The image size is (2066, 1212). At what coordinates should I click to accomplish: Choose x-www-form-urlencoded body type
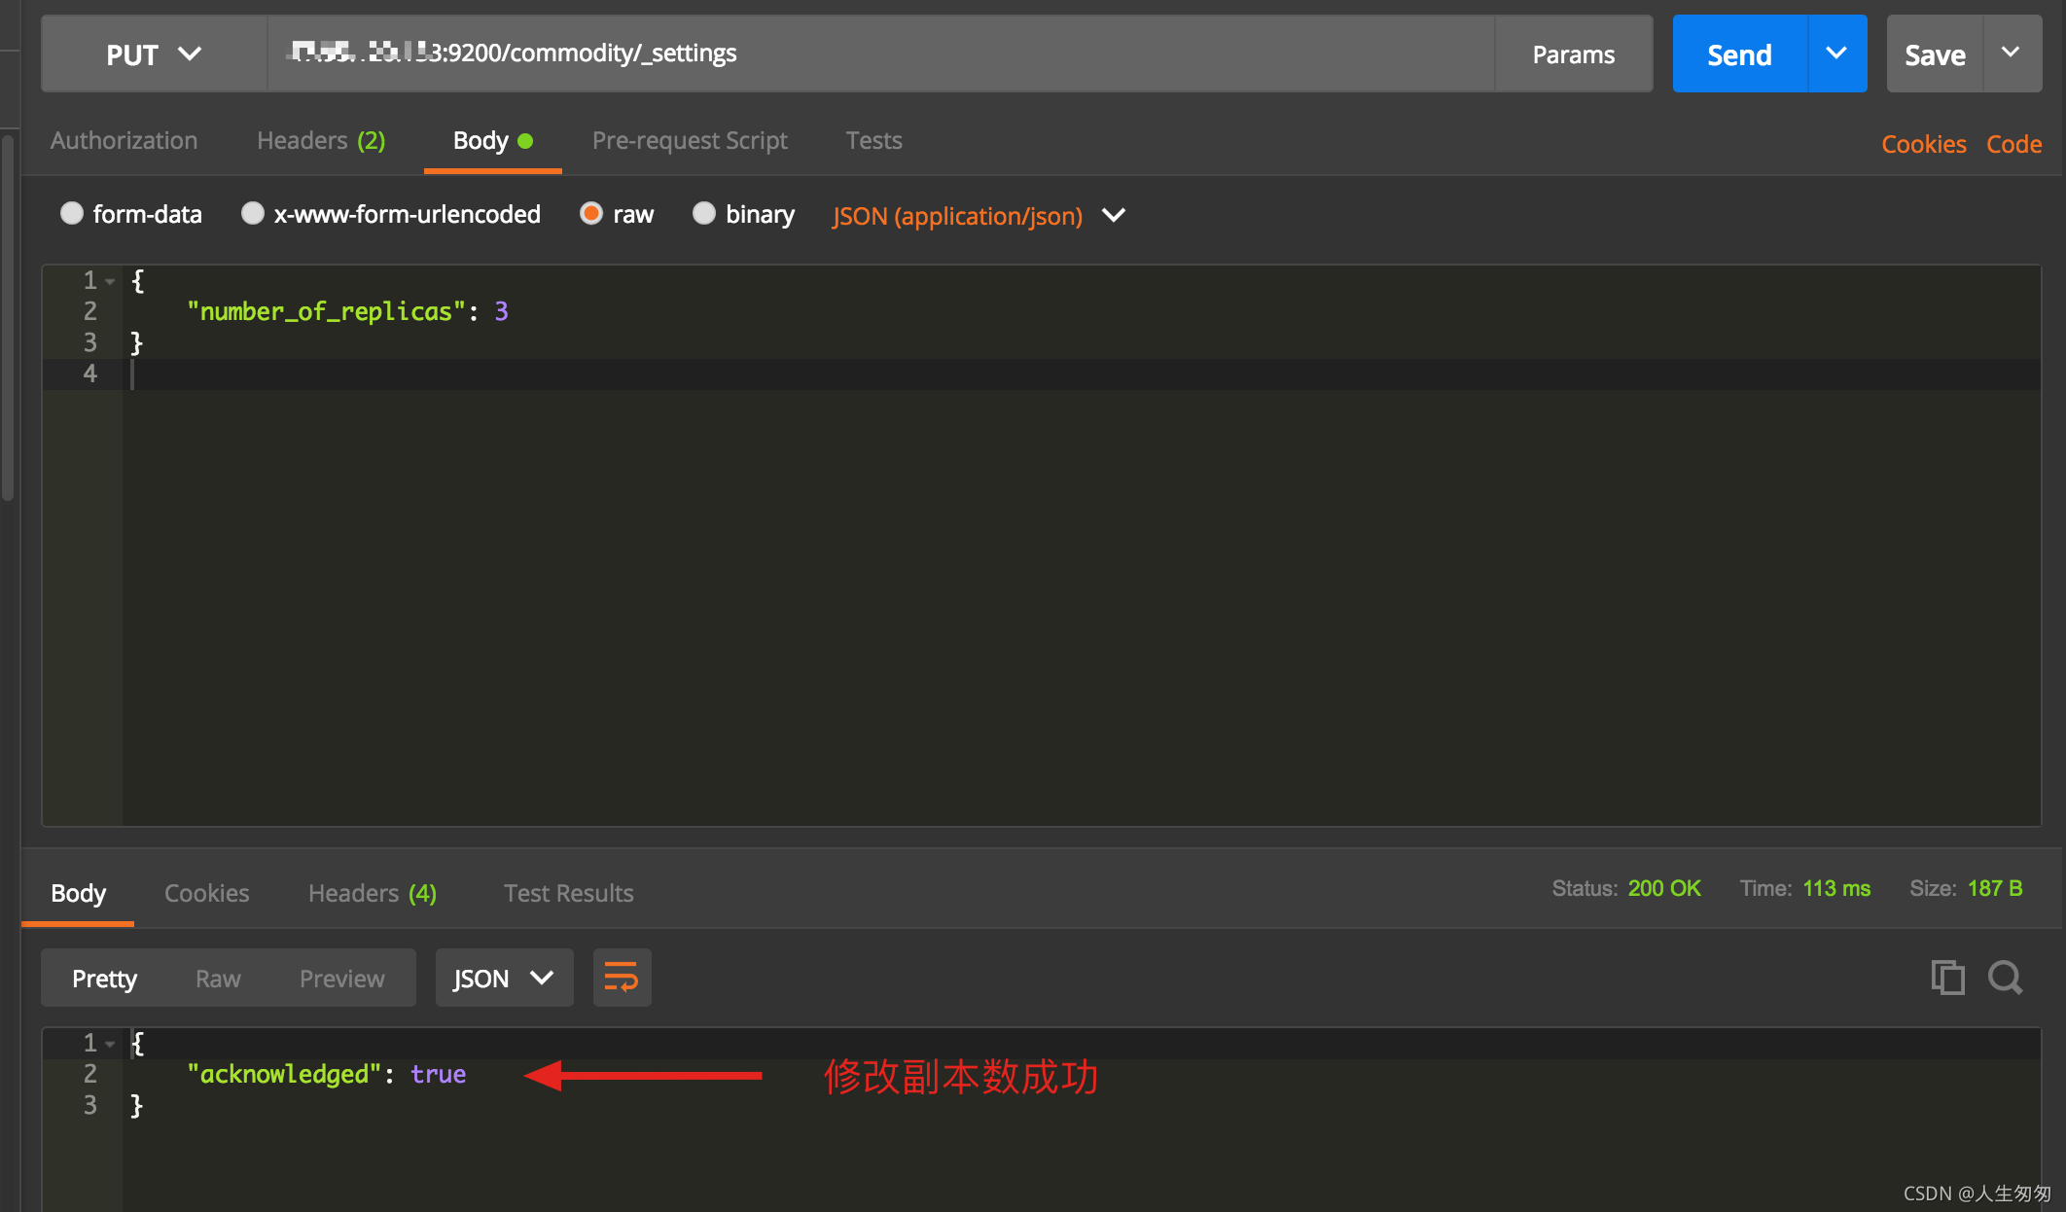point(253,214)
